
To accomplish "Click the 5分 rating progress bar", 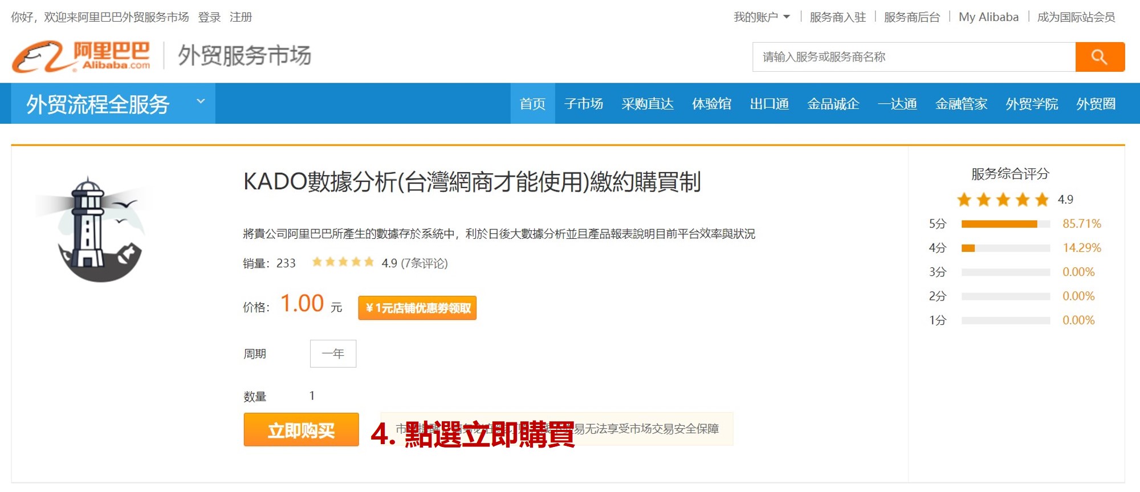I will pos(1005,224).
